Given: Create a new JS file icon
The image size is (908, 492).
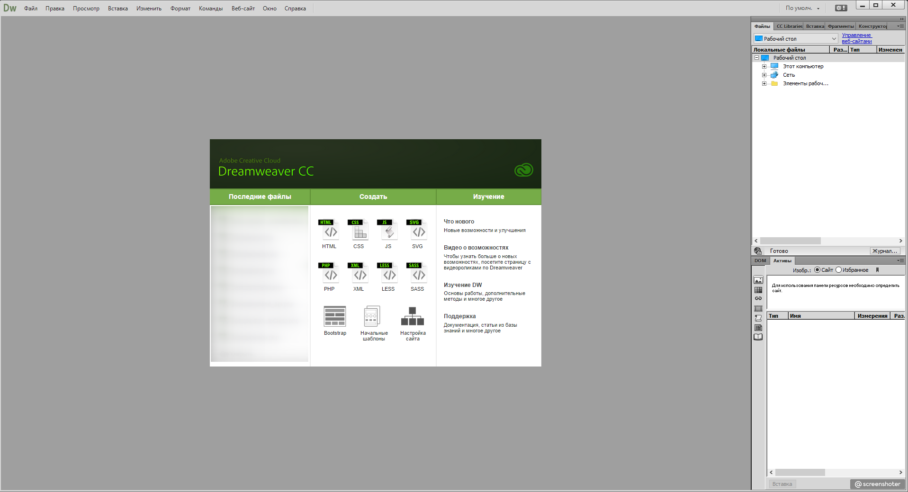Looking at the screenshot, I should pos(388,230).
